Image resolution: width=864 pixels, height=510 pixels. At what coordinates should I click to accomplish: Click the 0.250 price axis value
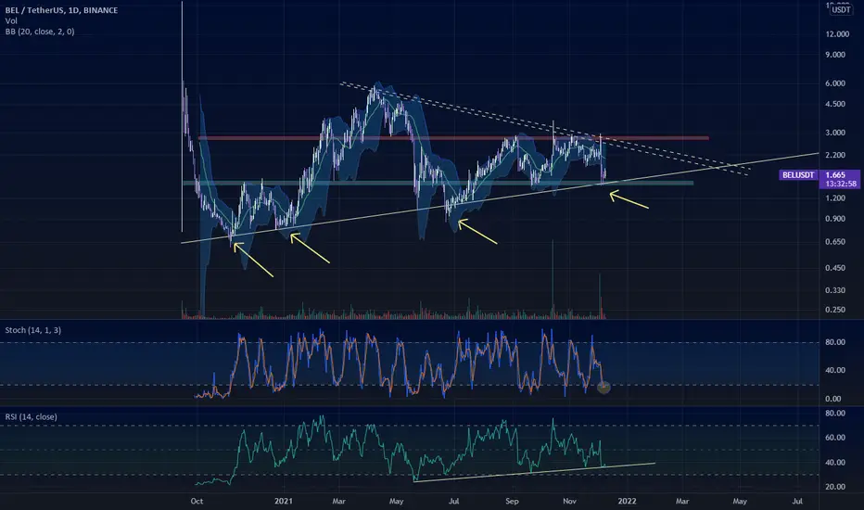[x=835, y=310]
